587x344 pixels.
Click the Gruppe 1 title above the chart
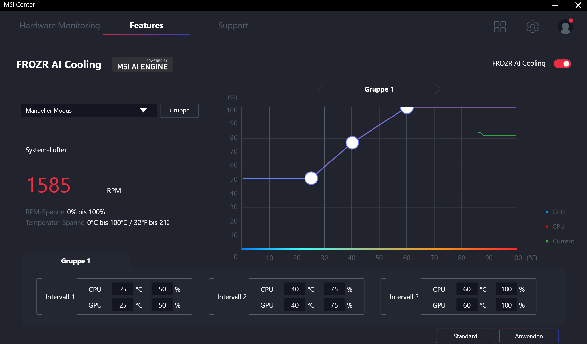point(379,89)
